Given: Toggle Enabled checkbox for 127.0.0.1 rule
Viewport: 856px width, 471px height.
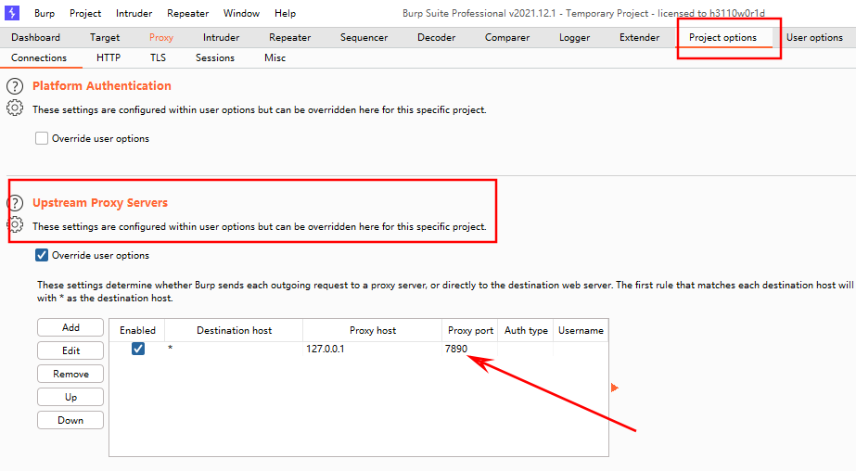Looking at the screenshot, I should click(138, 349).
